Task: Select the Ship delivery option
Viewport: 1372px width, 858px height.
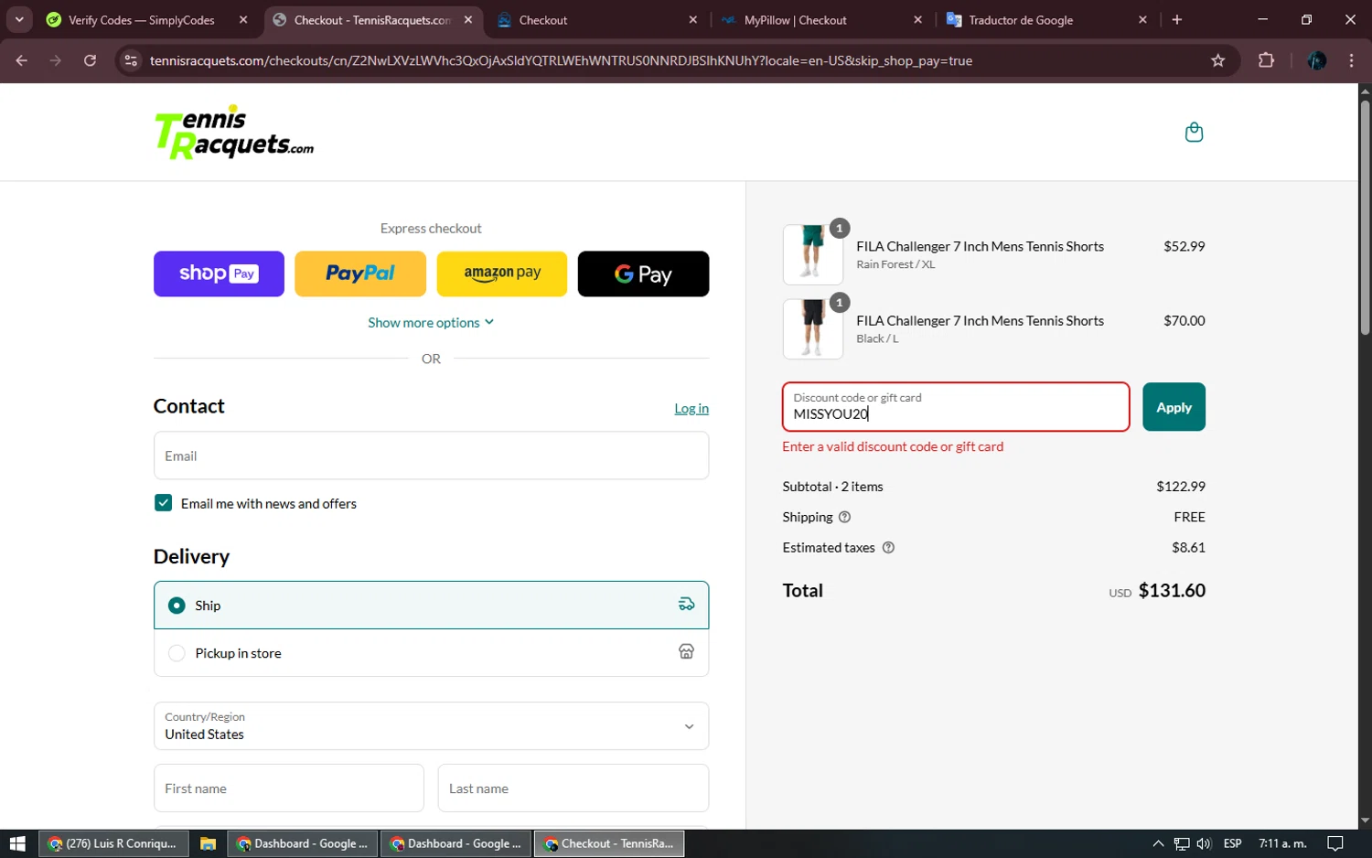Action: pyautogui.click(x=431, y=605)
